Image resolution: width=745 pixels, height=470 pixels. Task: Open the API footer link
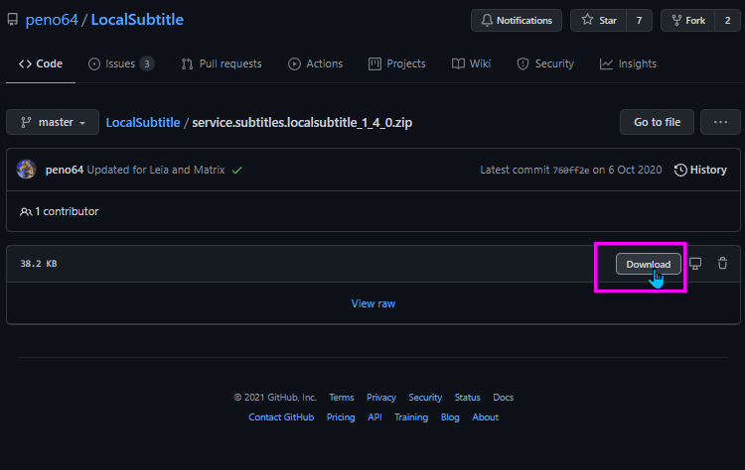pos(374,417)
